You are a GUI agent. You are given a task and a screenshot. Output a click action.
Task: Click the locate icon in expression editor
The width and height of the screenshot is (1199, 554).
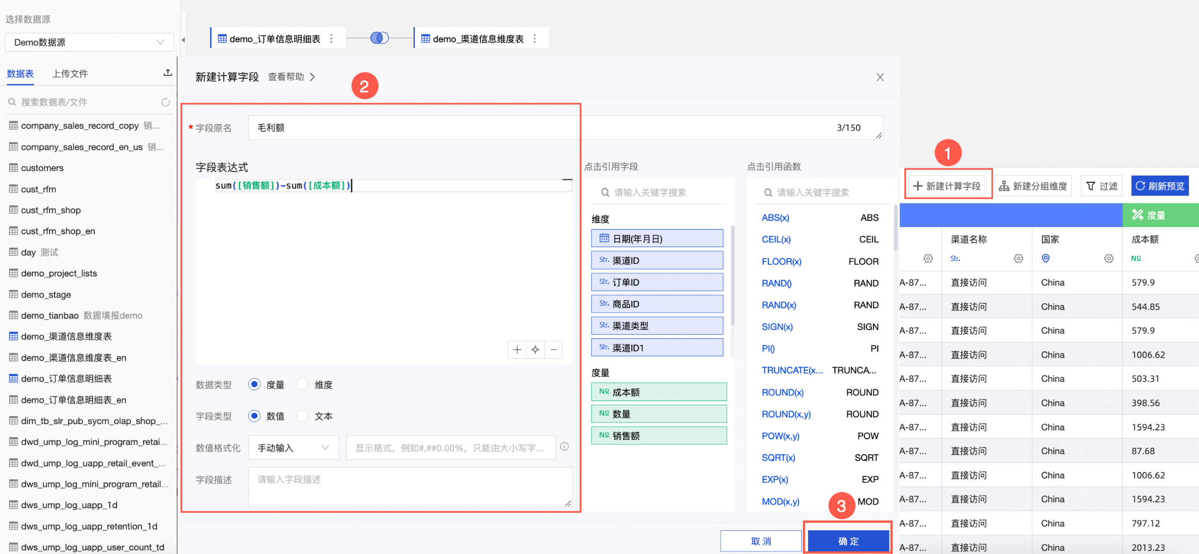(x=535, y=350)
